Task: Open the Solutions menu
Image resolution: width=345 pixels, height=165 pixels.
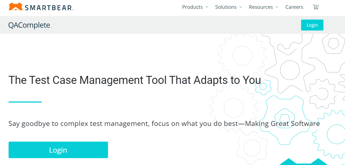Action: (226, 7)
